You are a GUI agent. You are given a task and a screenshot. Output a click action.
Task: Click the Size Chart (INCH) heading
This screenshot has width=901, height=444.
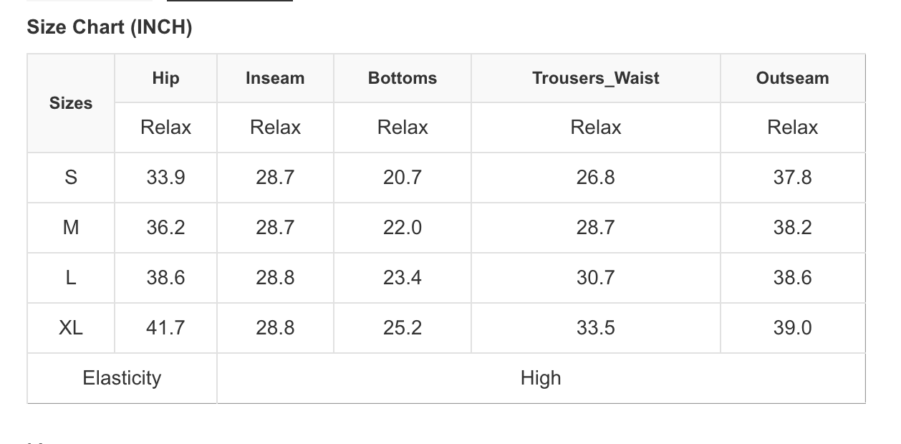(x=110, y=27)
